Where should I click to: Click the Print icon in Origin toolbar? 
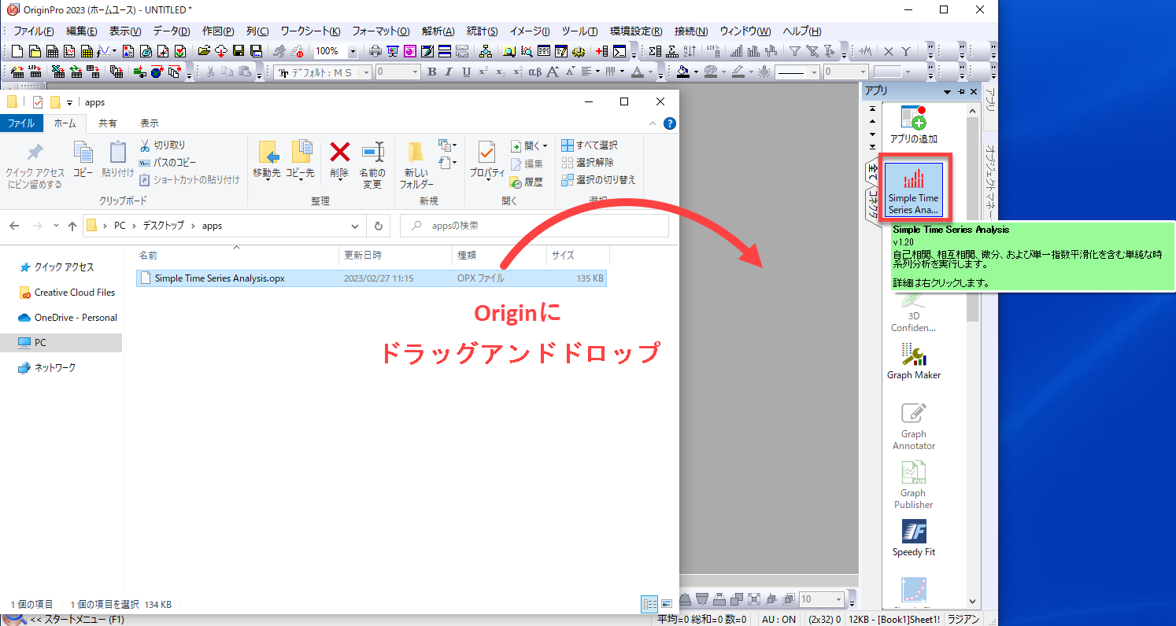[x=375, y=52]
